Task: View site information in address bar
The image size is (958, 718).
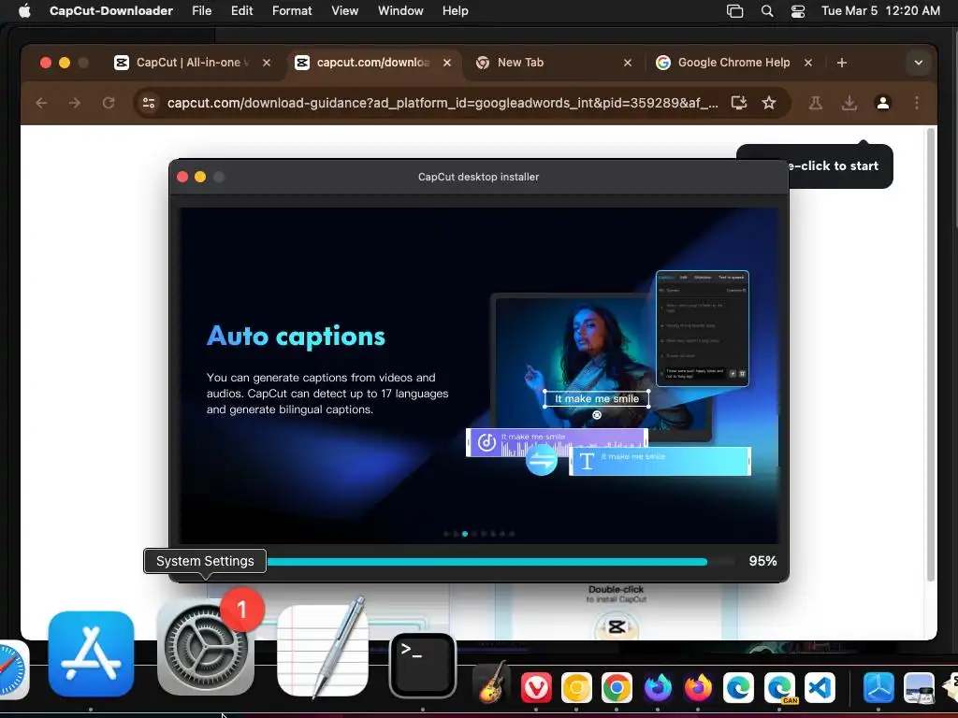Action: click(149, 103)
